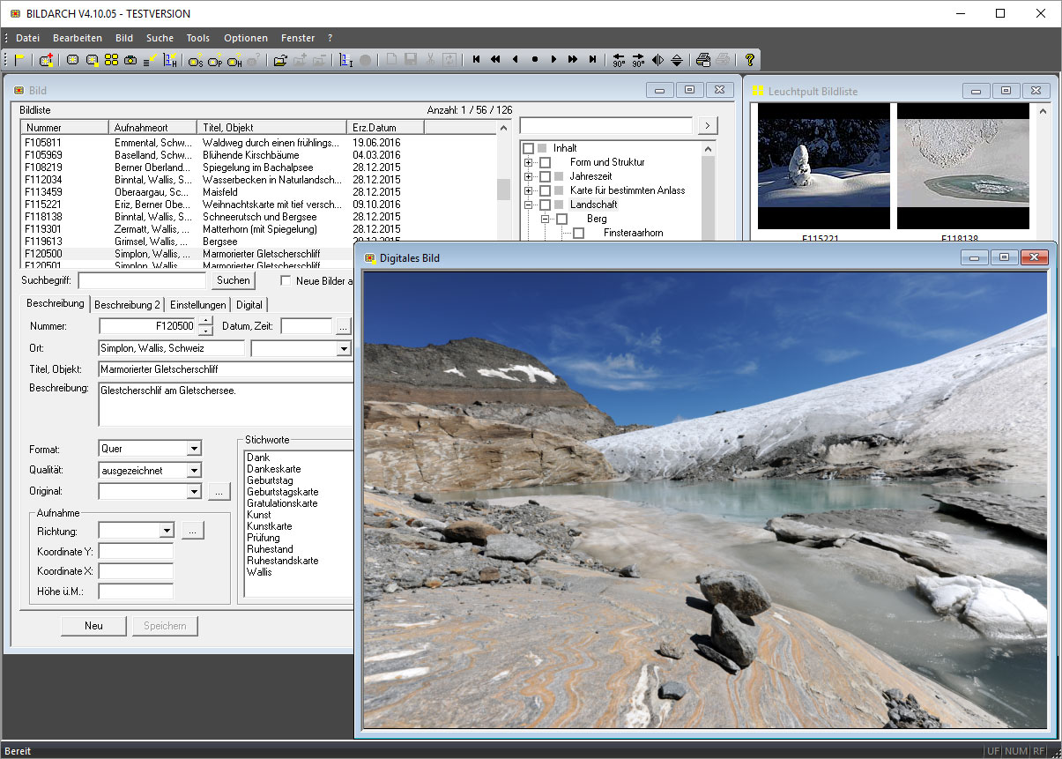Open the Tools menu
This screenshot has width=1062, height=759.
(x=198, y=38)
